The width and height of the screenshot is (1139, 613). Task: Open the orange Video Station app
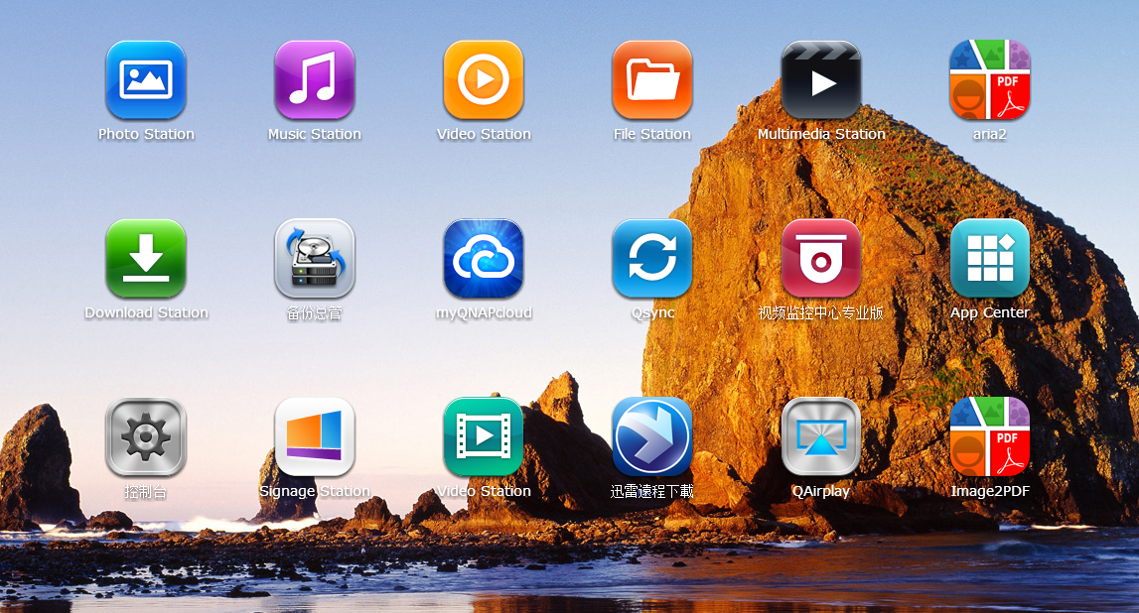click(484, 79)
